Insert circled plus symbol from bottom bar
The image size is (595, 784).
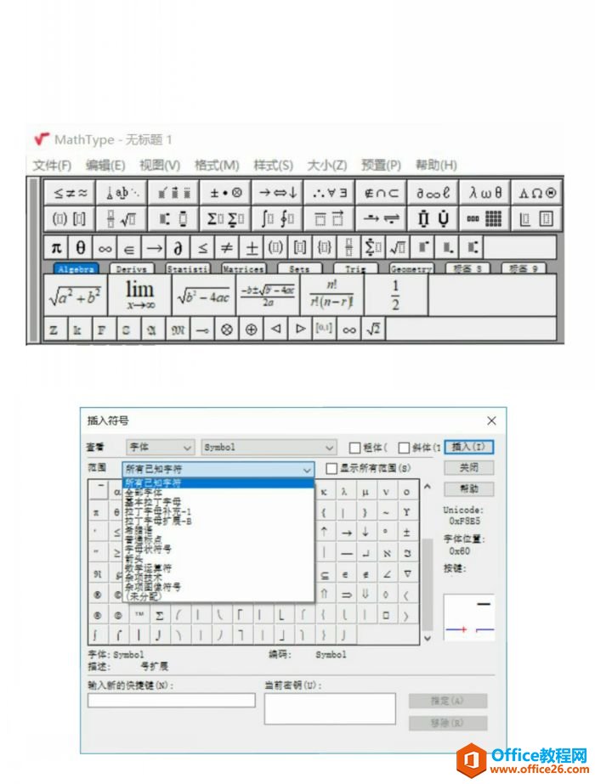tap(252, 329)
